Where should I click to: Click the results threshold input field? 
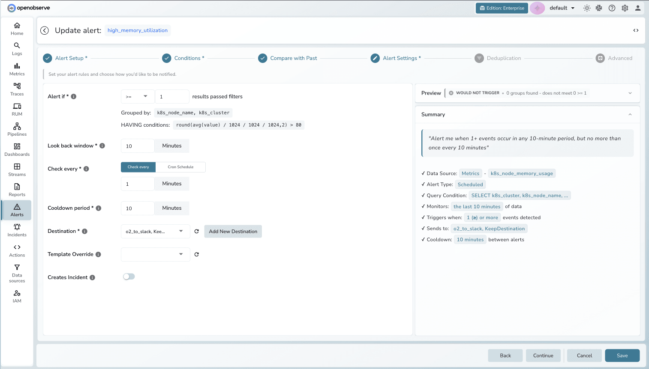172,96
